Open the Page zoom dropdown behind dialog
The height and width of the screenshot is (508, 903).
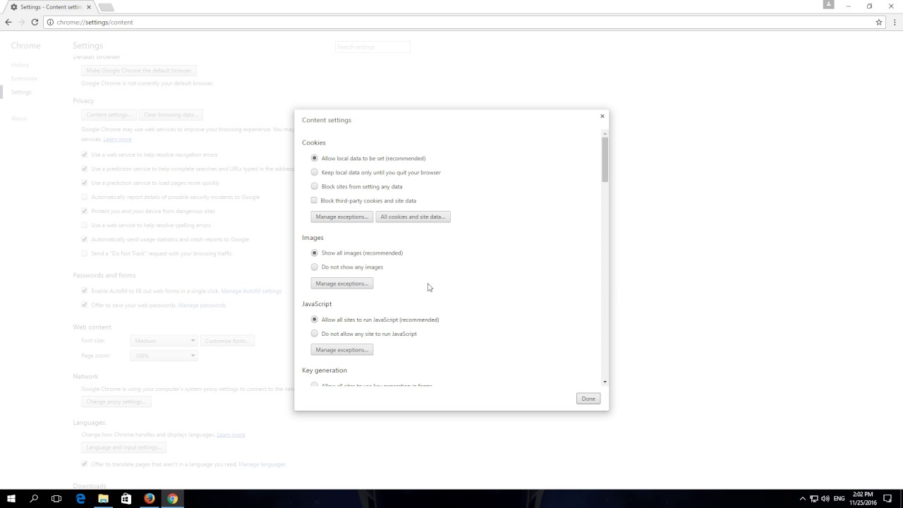164,356
